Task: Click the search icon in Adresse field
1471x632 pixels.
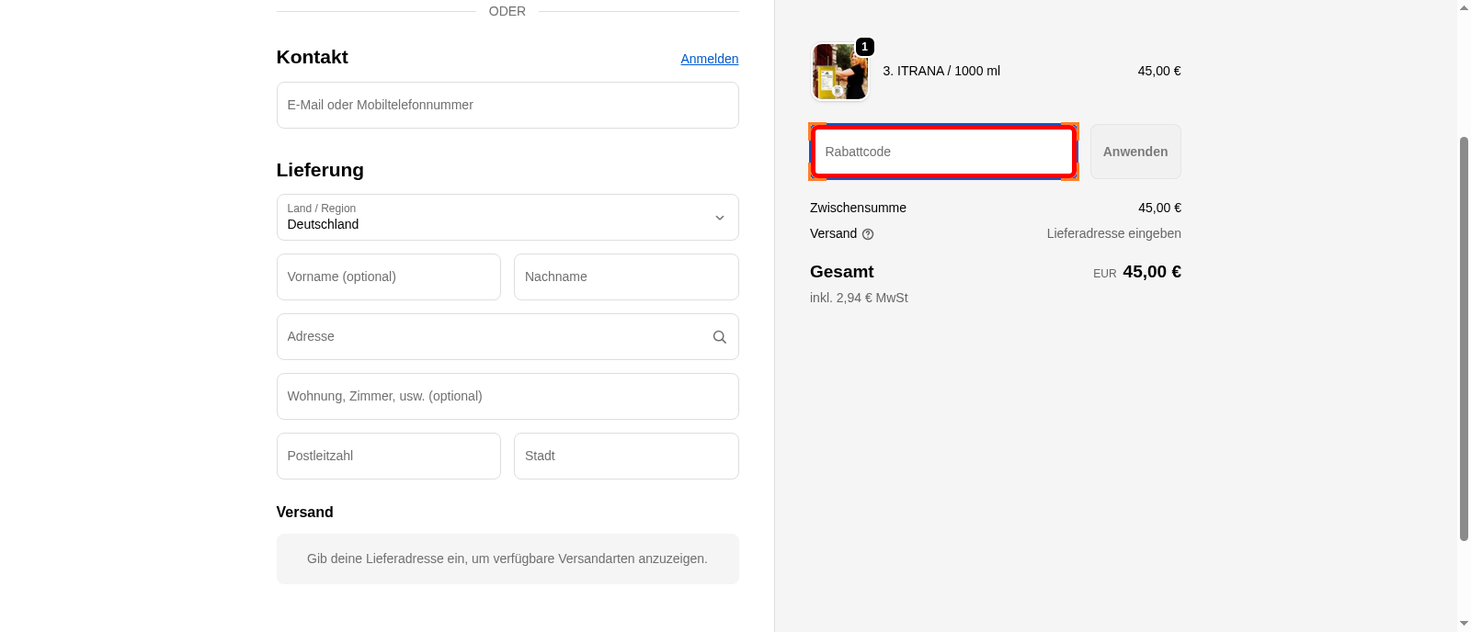Action: pyautogui.click(x=719, y=337)
